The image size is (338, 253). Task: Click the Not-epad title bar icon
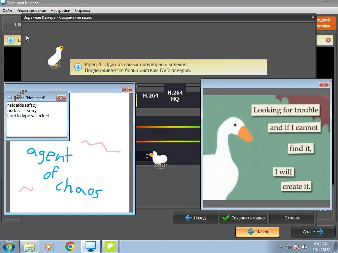pyautogui.click(x=9, y=98)
